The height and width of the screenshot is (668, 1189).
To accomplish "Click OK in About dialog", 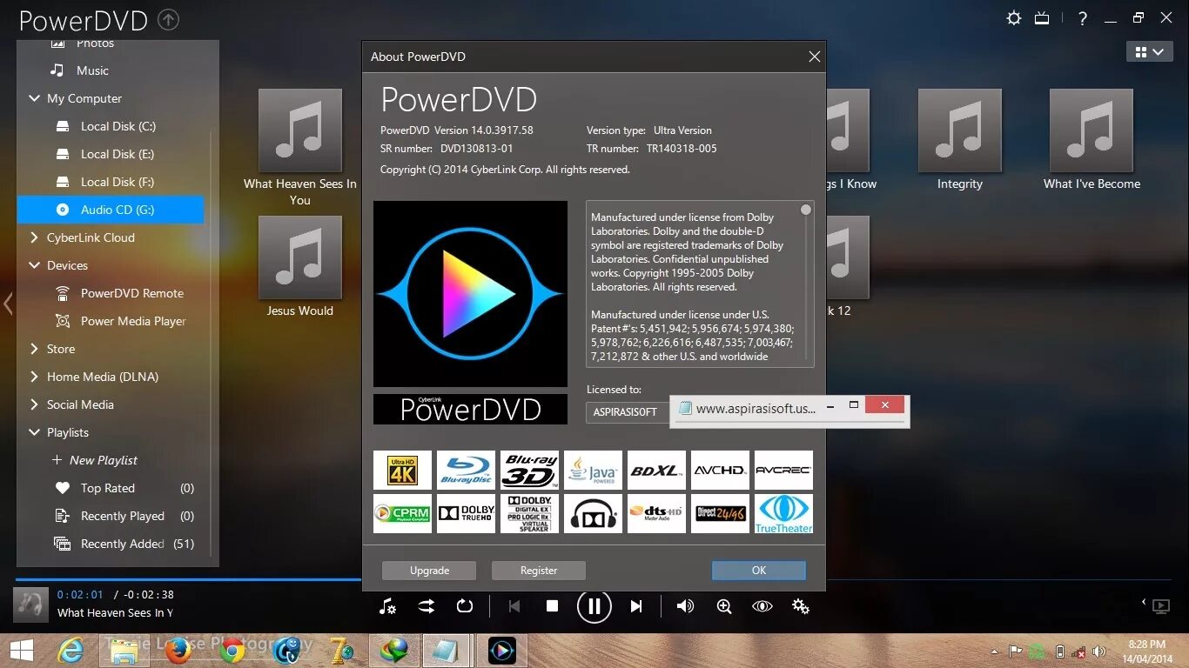I will pos(759,571).
